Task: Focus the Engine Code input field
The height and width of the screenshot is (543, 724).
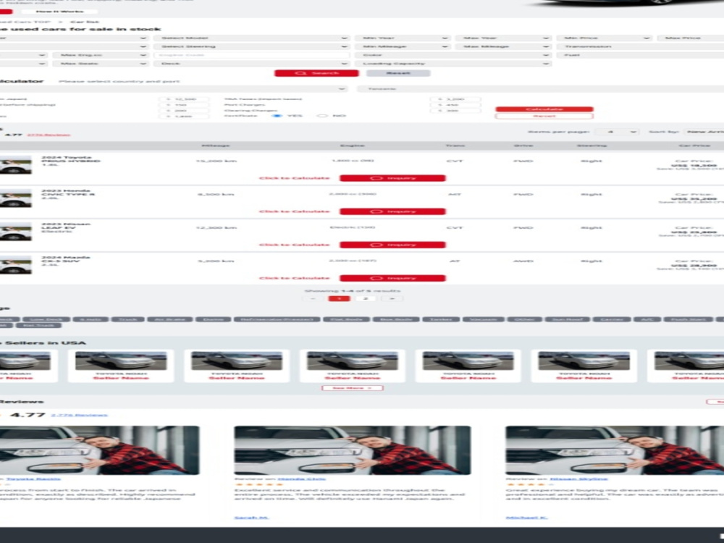Action: [252, 55]
